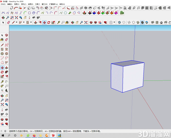
Task: Click the standard house view button
Action: [161, 22]
